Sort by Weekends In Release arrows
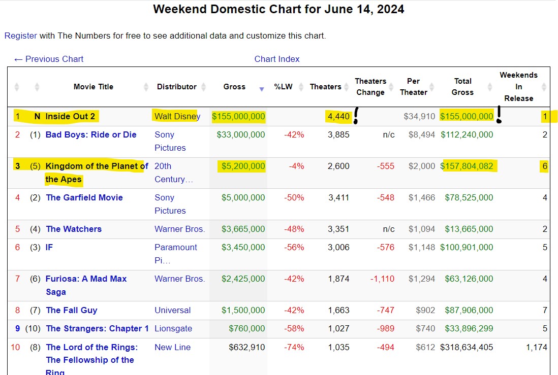 (544, 87)
